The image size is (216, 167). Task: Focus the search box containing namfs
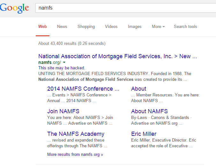[x=126, y=8]
